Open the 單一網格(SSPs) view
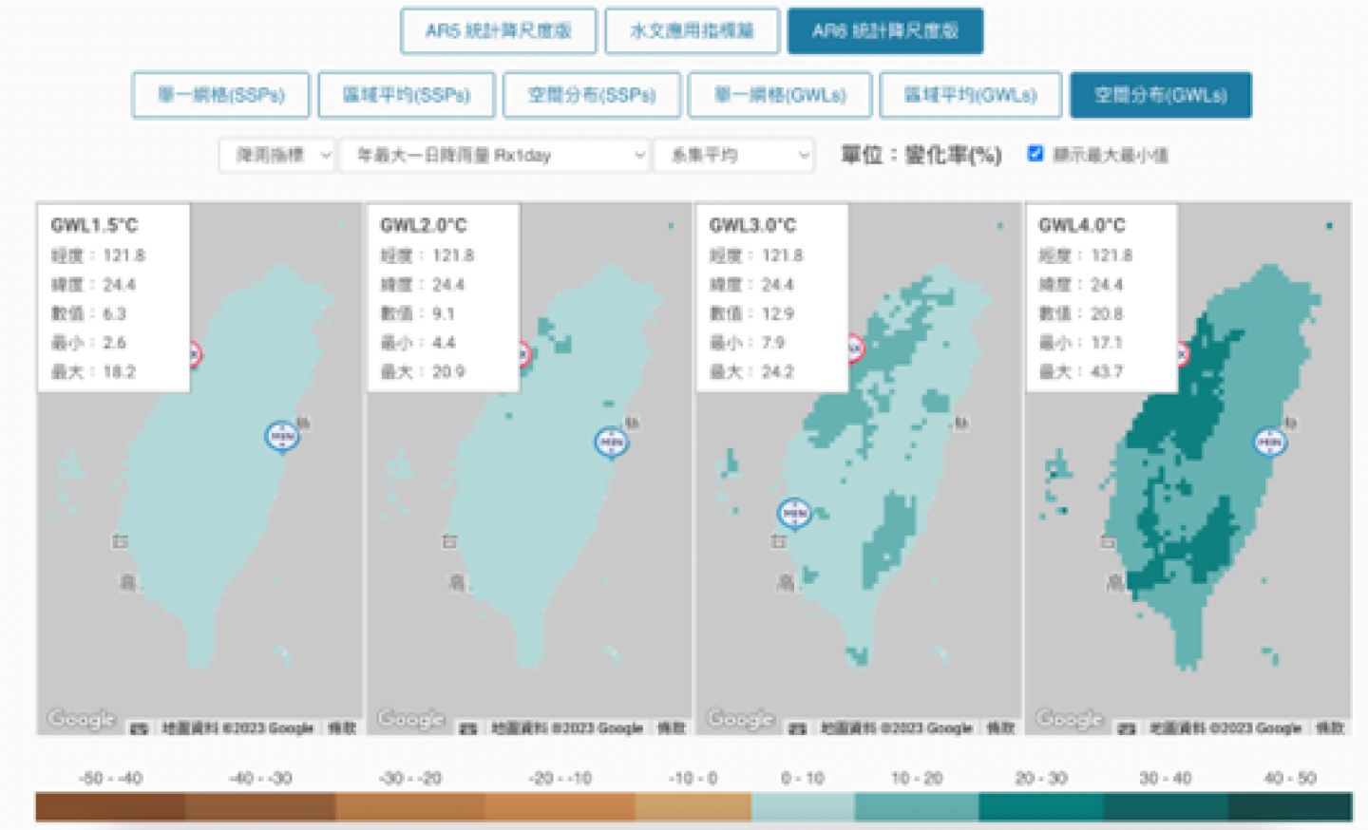Viewport: 1368px width, 830px height. [x=220, y=95]
